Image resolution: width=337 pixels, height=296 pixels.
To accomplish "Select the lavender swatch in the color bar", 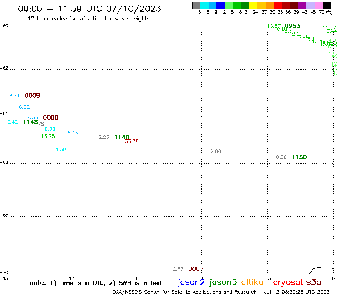I will click(x=310, y=5).
